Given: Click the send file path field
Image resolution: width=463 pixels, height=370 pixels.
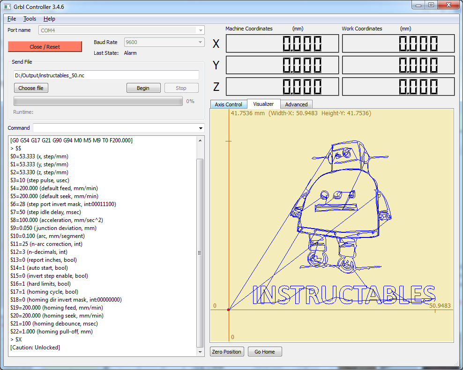Looking at the screenshot, I should click(106, 75).
